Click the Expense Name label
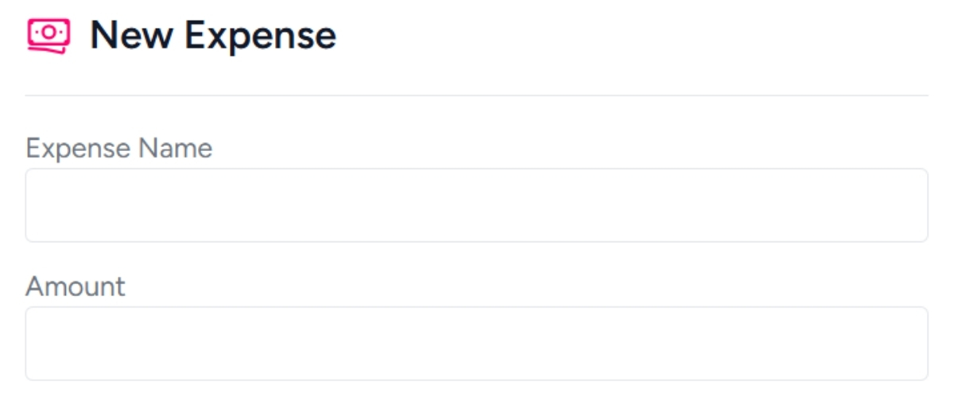Screen dimensions: 954x397 coord(119,148)
